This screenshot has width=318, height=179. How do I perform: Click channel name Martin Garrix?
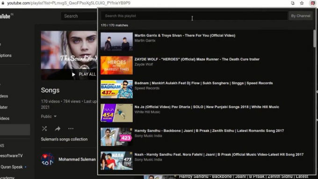pyautogui.click(x=145, y=40)
